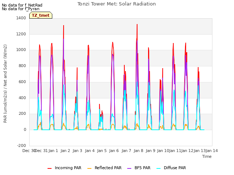Viewport: 234px width, 175px height.
Task: Click the Jan 4 x-axis tick label
Action: (90, 151)
